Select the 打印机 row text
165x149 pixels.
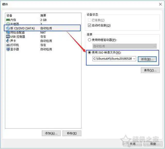tap(15, 45)
